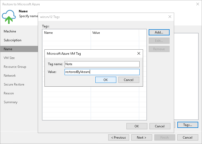202x144 pixels.
Task: Click the Value input field containing restoredByVeeam
Action: click(102, 72)
